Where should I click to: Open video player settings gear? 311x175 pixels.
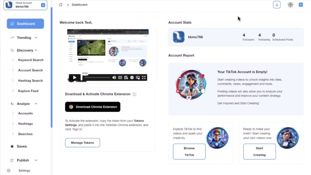pos(132,77)
